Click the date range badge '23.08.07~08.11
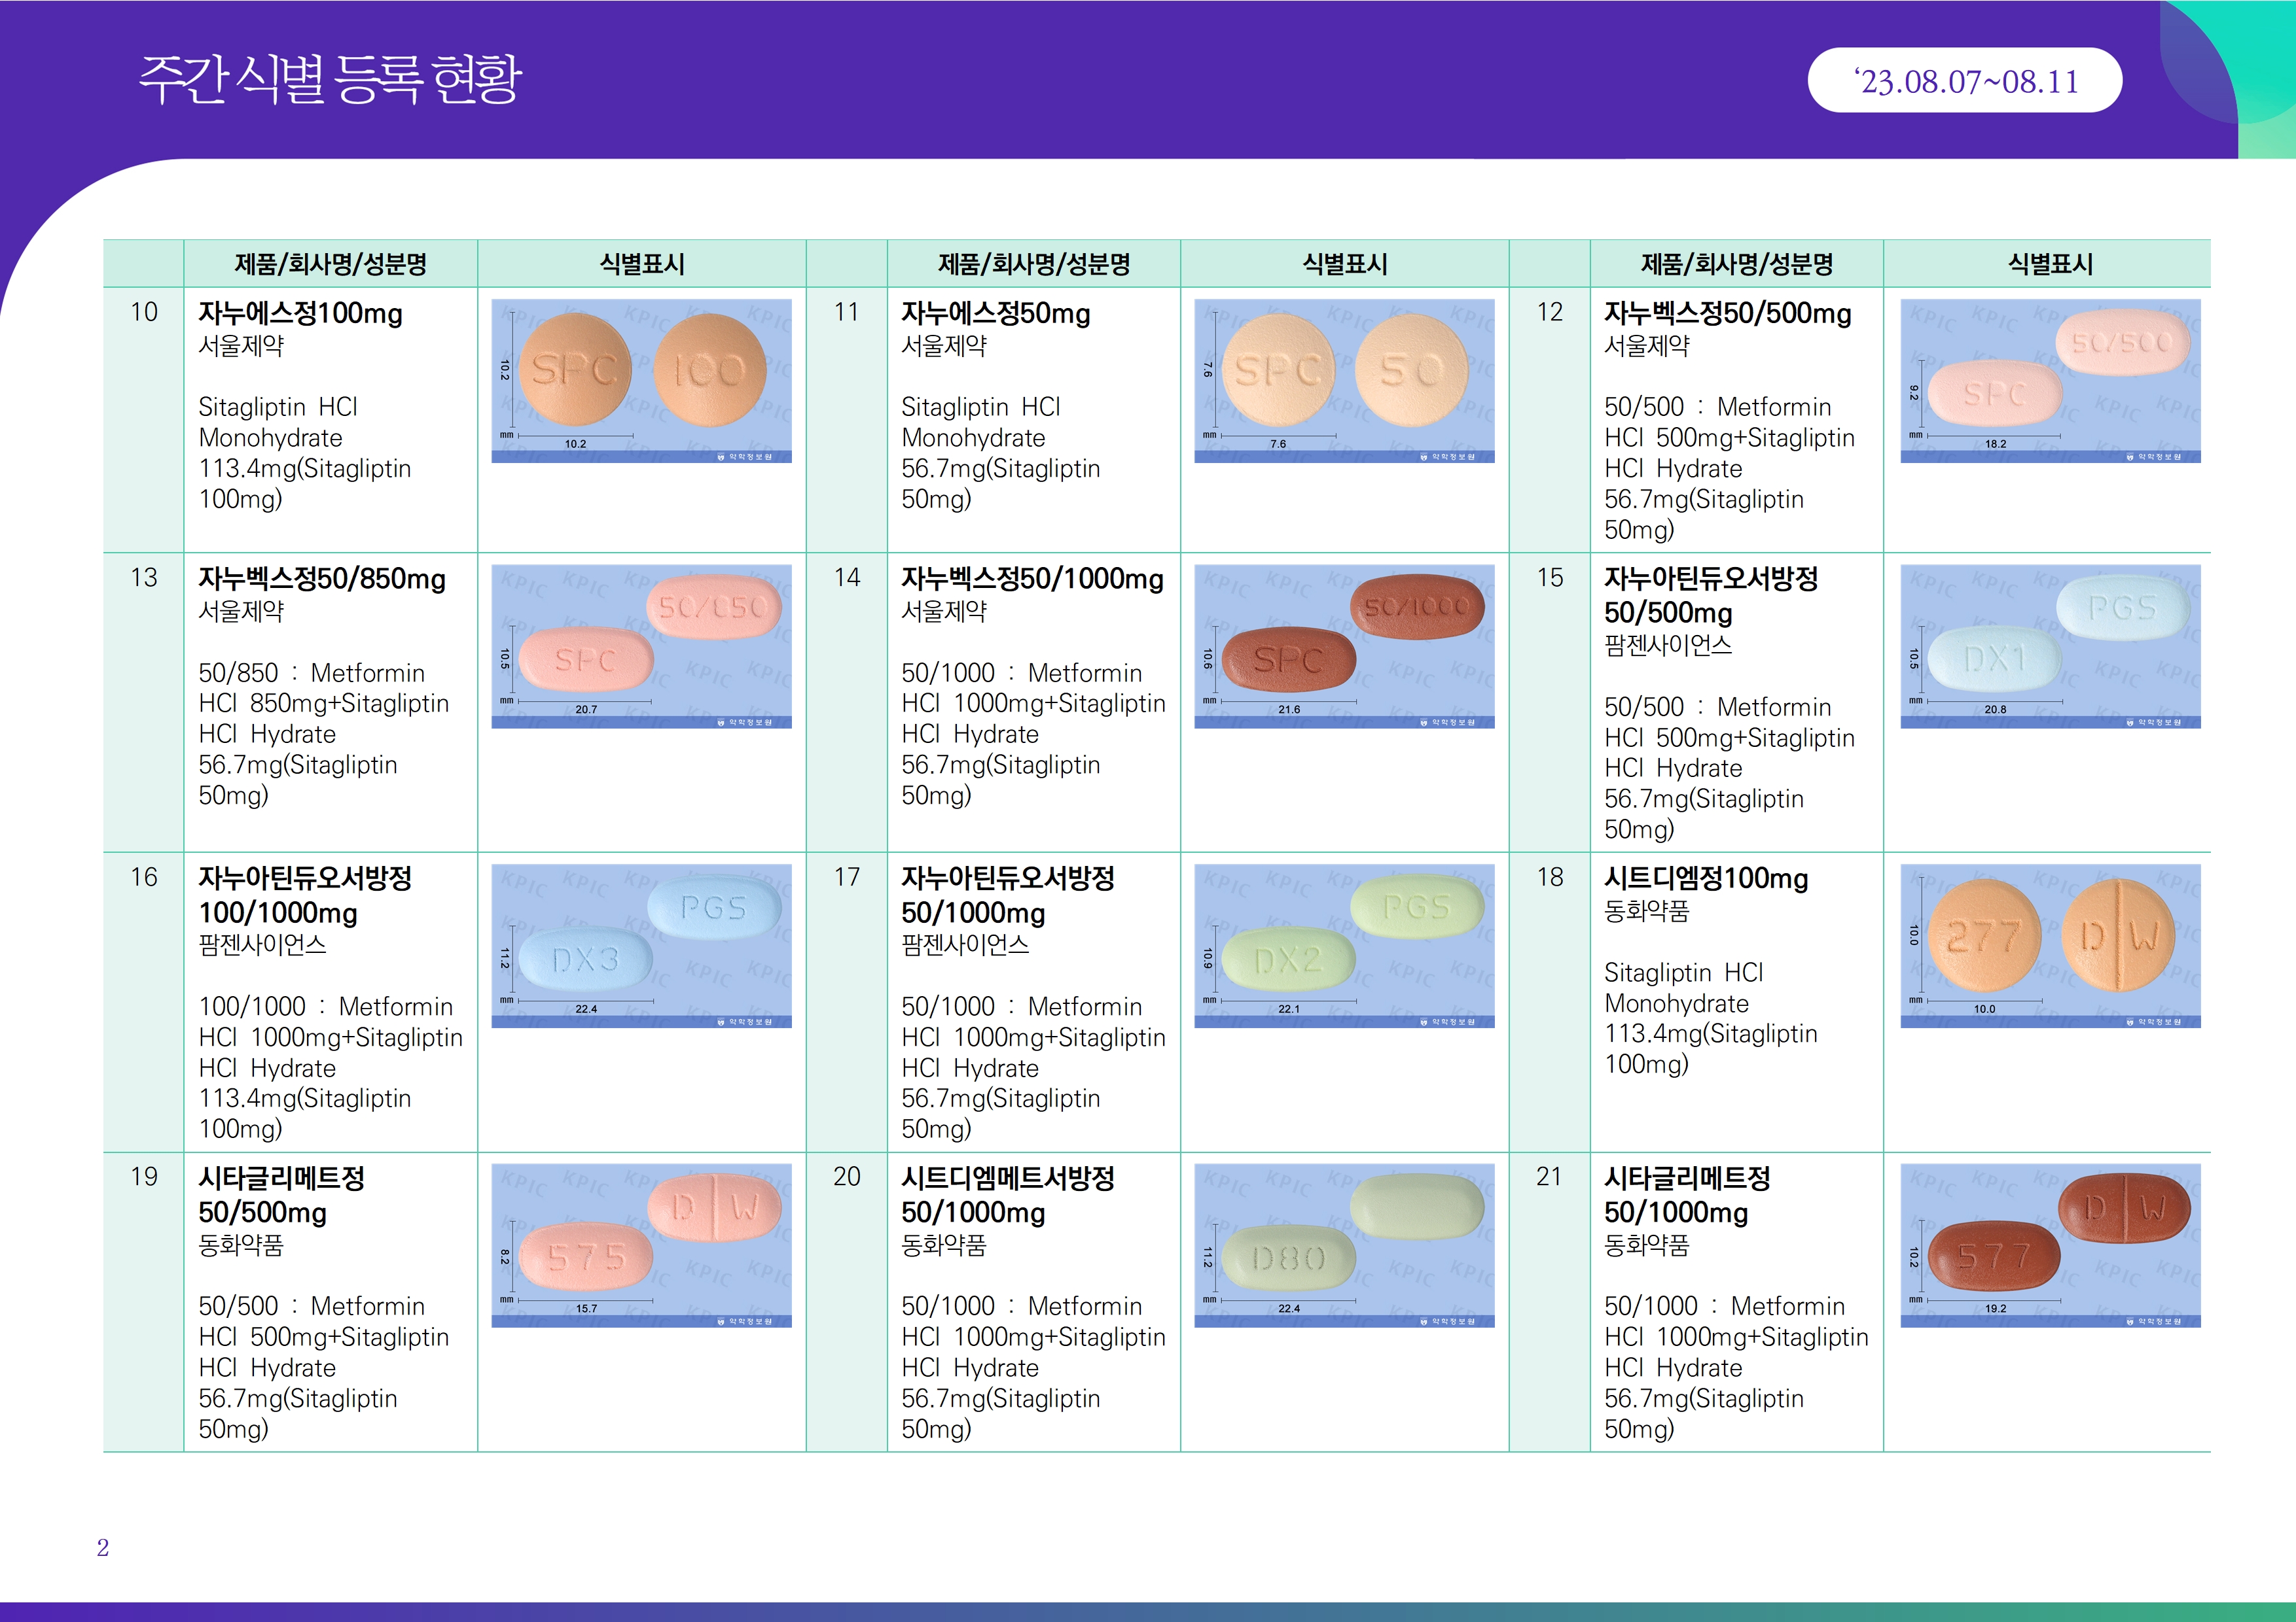This screenshot has height=1622, width=2296. click(x=1964, y=81)
